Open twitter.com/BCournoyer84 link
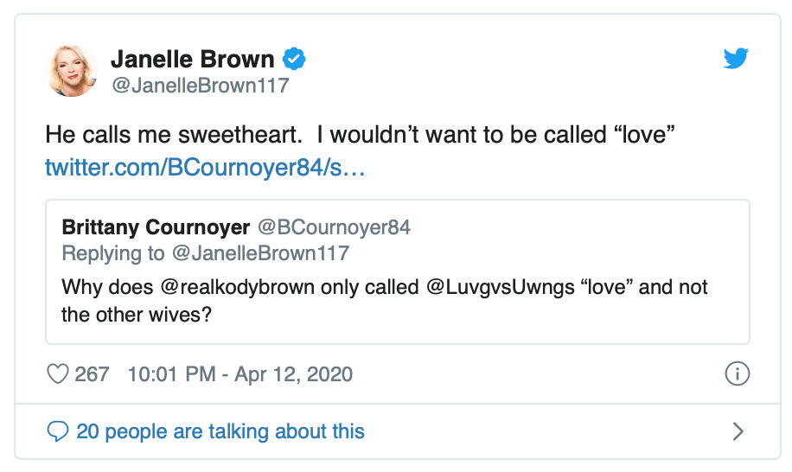This screenshot has width=792, height=472. click(205, 167)
